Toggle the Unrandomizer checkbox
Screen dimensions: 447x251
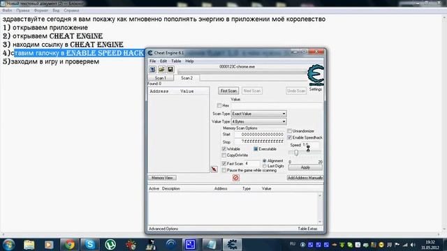290,131
